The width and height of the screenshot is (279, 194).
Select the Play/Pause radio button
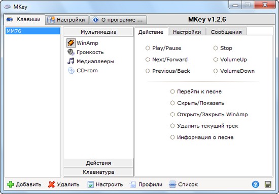coord(148,48)
